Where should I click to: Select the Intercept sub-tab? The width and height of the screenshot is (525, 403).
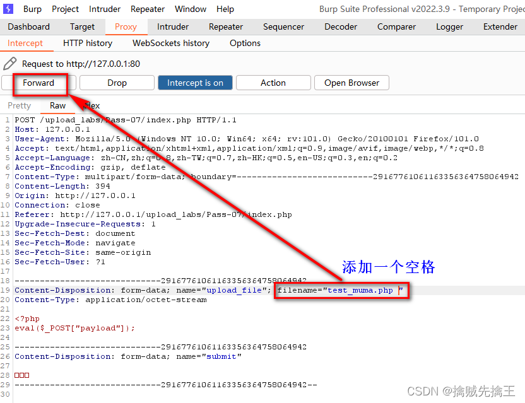tap(25, 43)
